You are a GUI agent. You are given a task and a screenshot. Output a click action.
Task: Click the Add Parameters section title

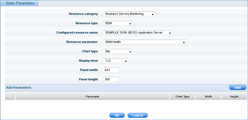[x=19, y=88]
